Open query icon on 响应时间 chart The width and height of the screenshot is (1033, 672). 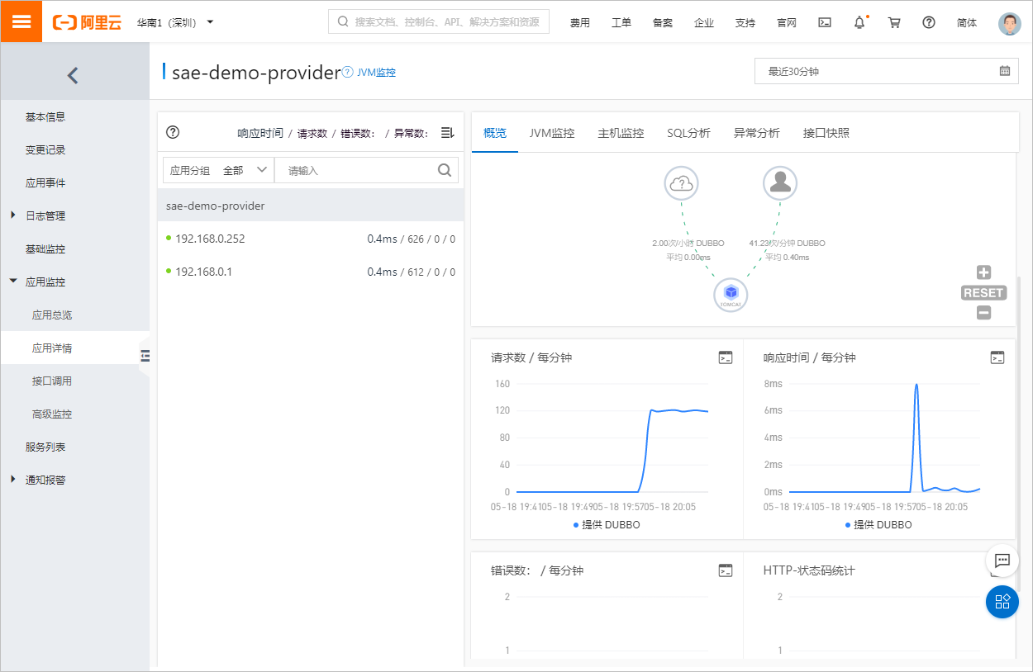coord(997,357)
